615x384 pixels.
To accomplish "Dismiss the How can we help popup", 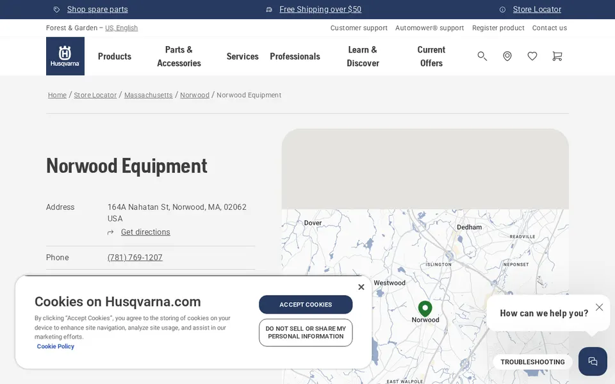I will (599, 307).
